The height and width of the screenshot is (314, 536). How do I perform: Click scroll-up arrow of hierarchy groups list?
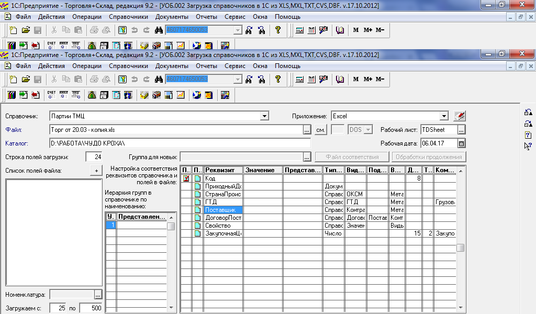click(x=171, y=218)
